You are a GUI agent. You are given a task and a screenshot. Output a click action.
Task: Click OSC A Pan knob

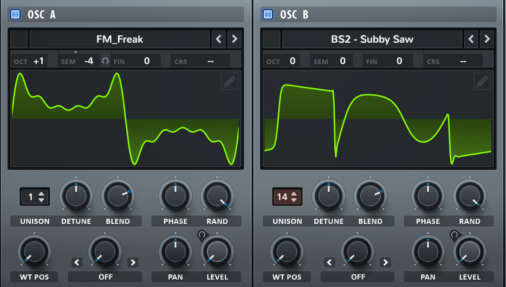(x=175, y=252)
